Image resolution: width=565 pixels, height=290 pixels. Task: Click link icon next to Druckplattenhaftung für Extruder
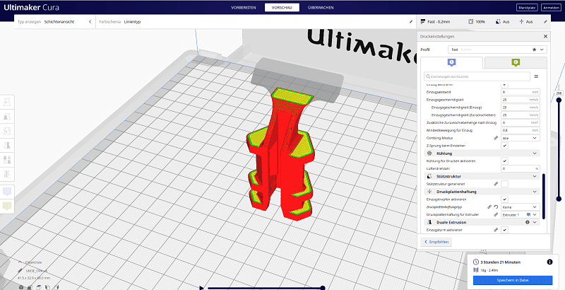pos(496,214)
